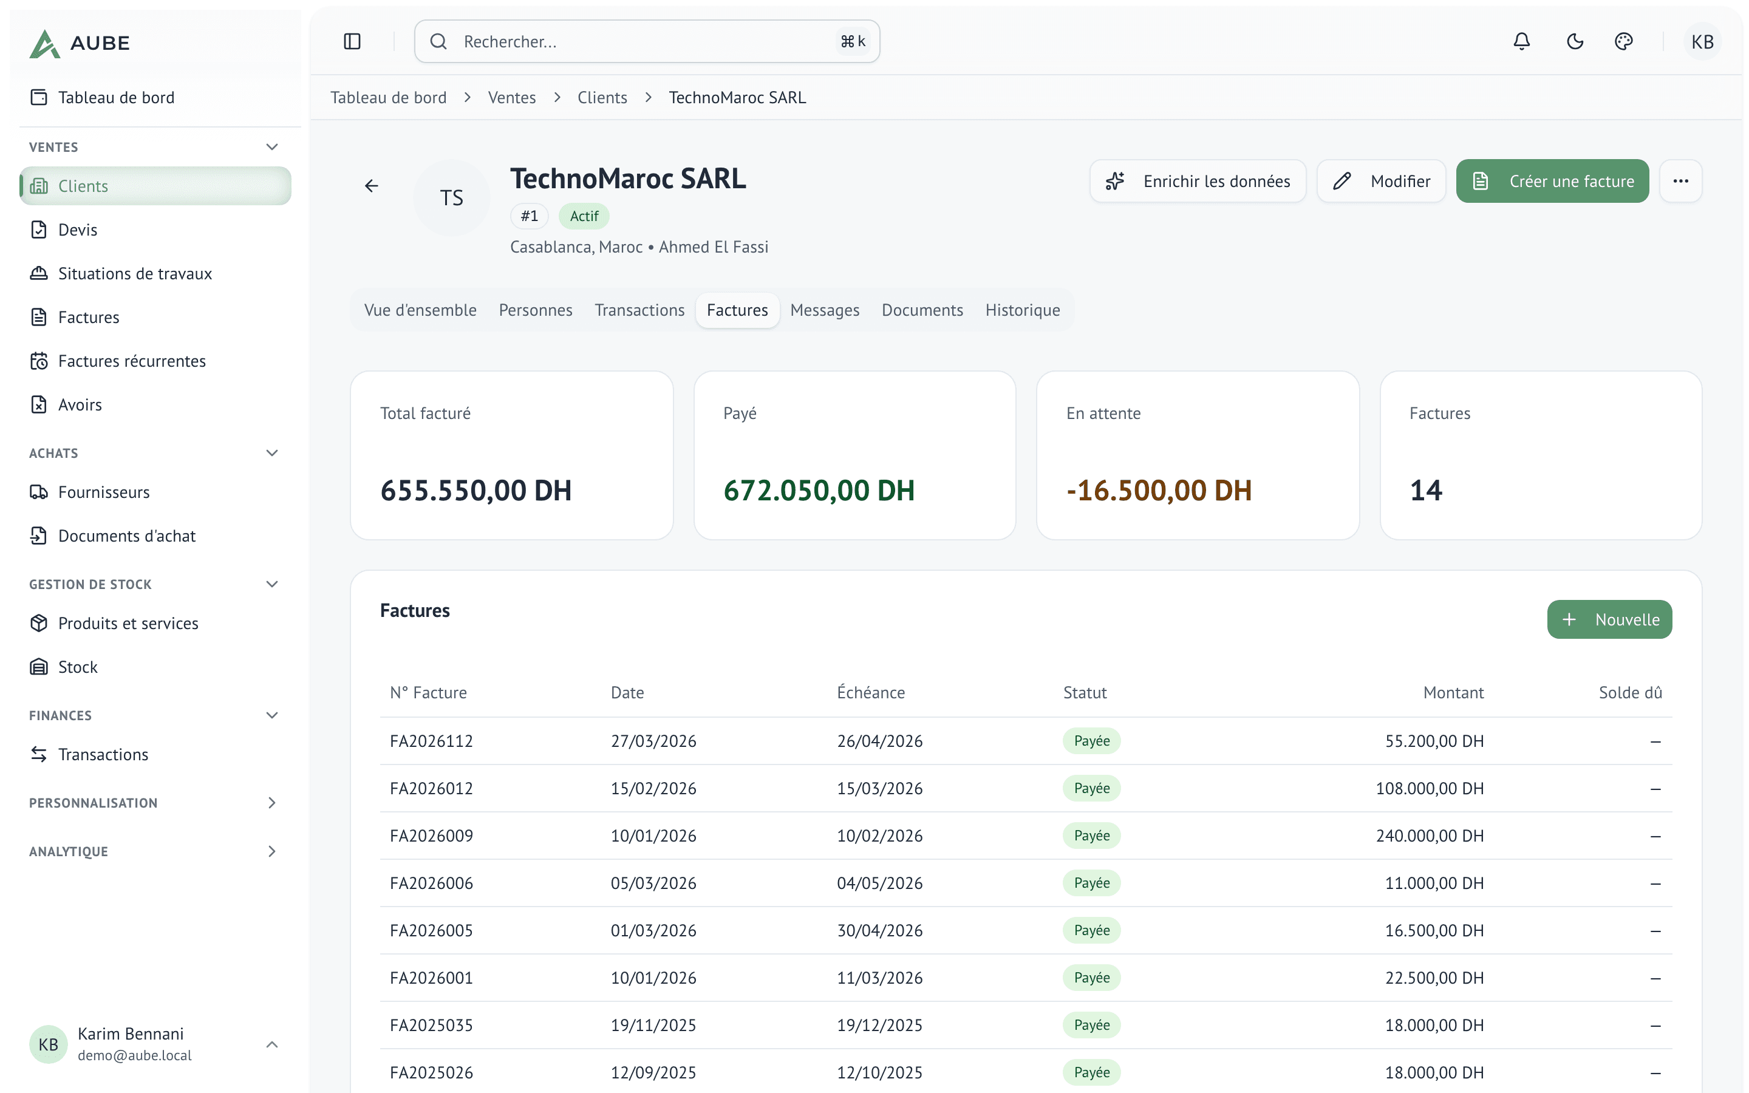Open the Transactions tab
The image size is (1749, 1093).
639,310
